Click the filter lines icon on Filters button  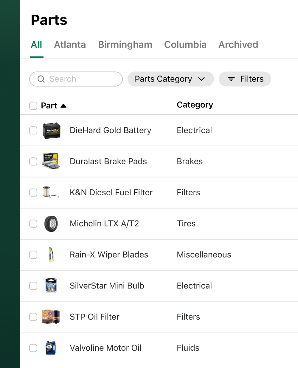tap(231, 79)
